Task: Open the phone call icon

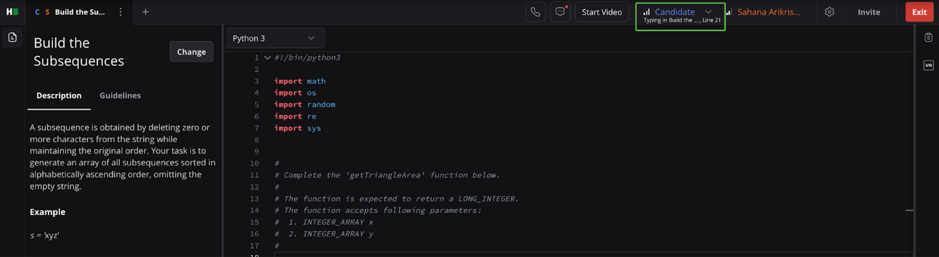Action: tap(535, 12)
